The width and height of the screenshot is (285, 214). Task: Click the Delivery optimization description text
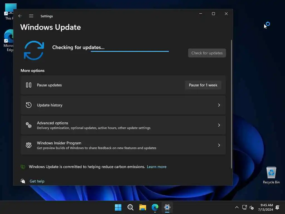coord(94,128)
